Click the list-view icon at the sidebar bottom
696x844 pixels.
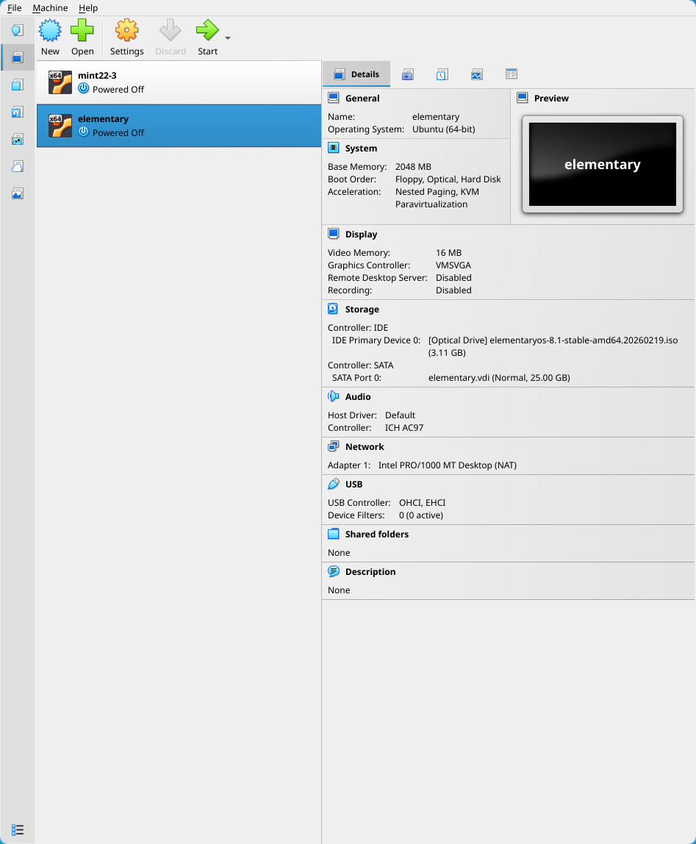[17, 829]
